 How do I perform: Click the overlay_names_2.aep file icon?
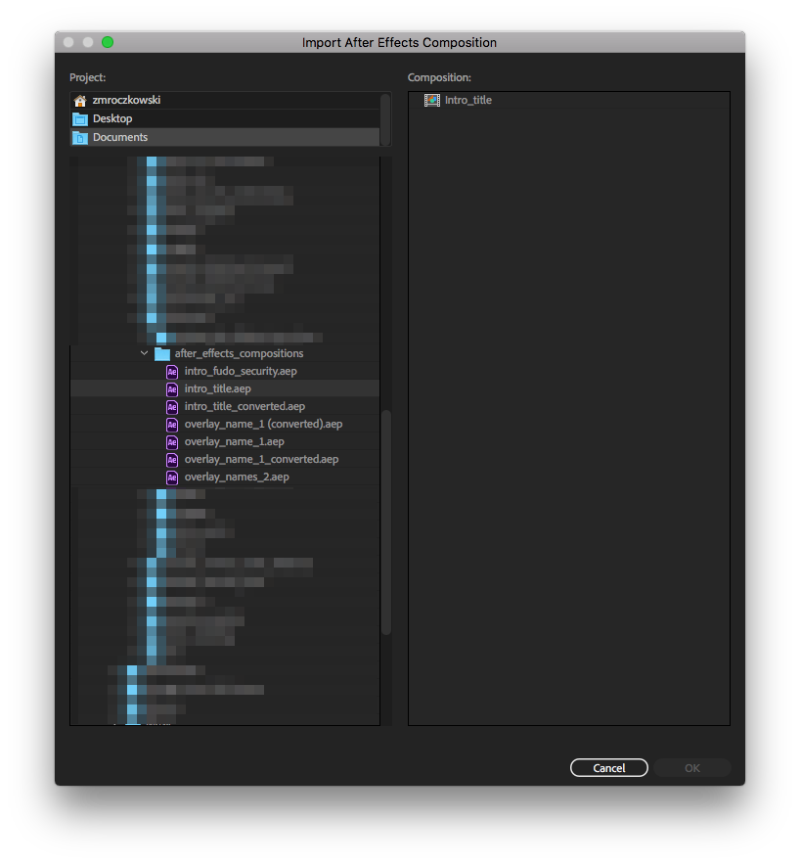point(172,477)
